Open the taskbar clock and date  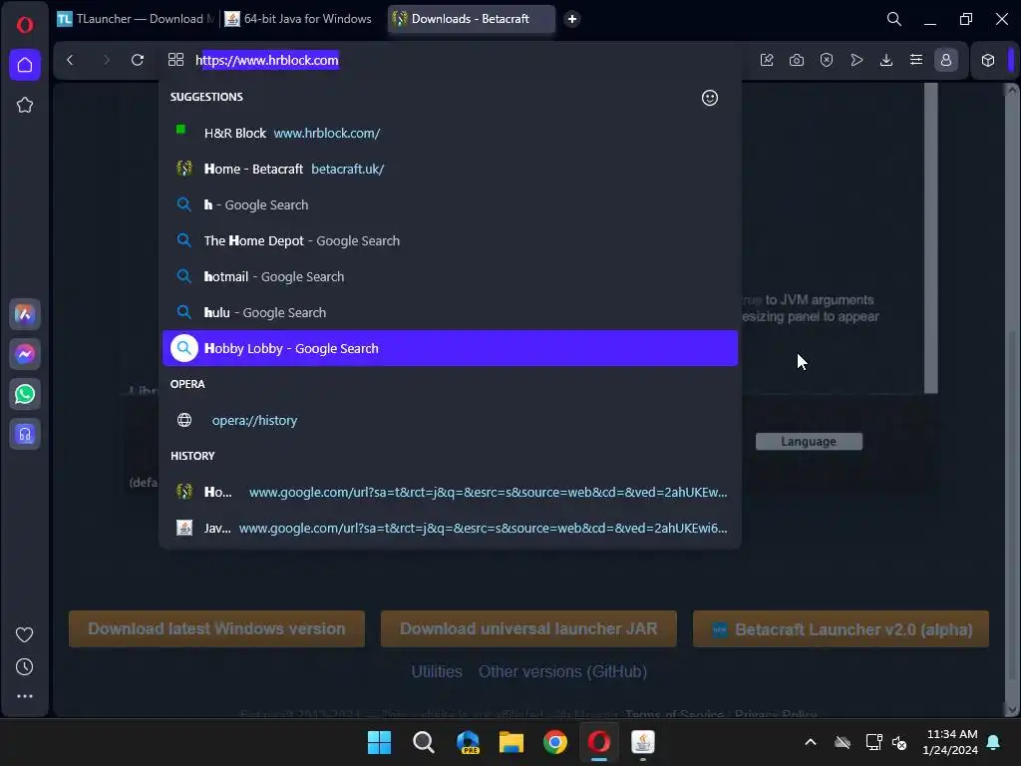pyautogui.click(x=950, y=742)
